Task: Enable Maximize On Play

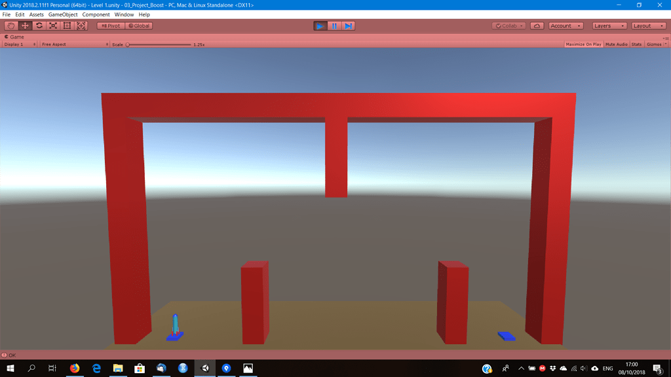Action: pos(583,44)
